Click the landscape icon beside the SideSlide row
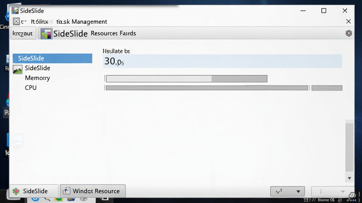This screenshot has width=362, height=203. pos(18,69)
